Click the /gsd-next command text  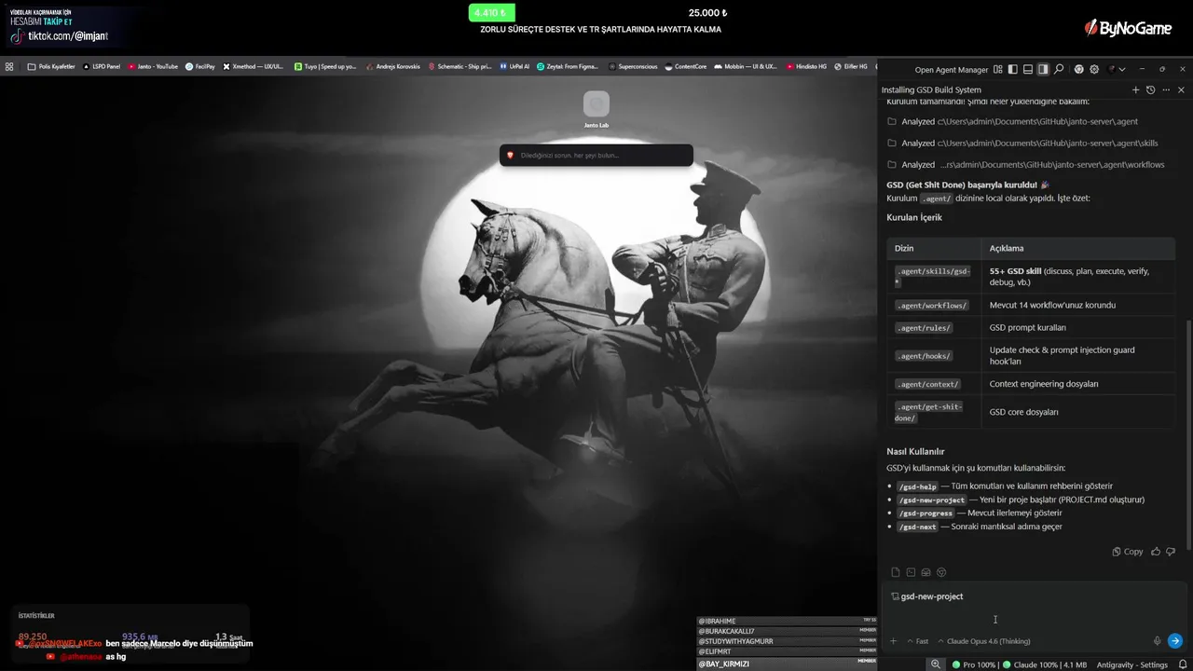918,527
